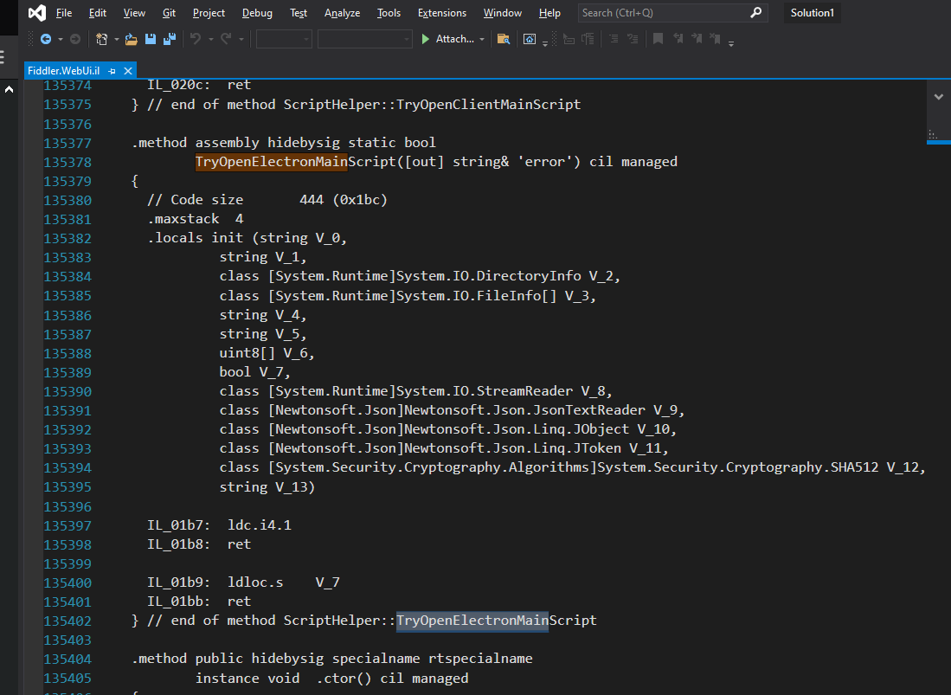Click the selected TryOpenElectronMain text on line 135402
951x695 pixels.
click(x=472, y=621)
